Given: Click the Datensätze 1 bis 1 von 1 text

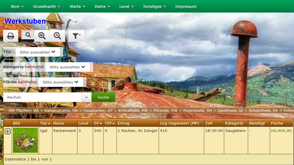Looking at the screenshot, I should [x=28, y=159].
